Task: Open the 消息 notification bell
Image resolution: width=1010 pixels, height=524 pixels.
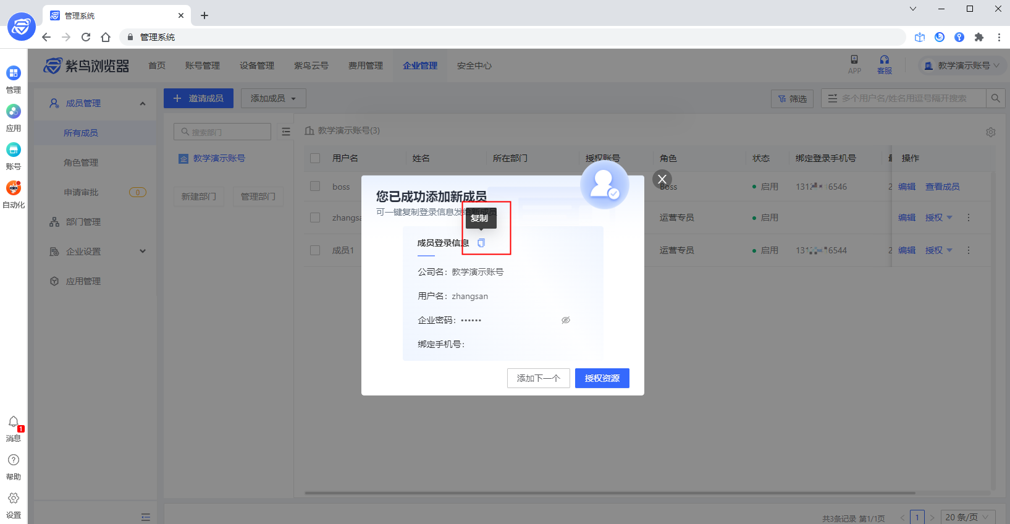Action: click(x=14, y=423)
